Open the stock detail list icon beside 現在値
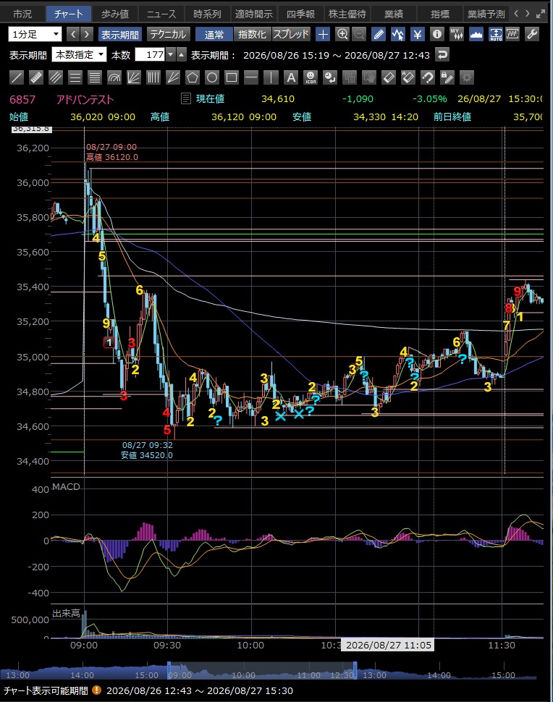The width and height of the screenshot is (553, 702). click(x=185, y=98)
